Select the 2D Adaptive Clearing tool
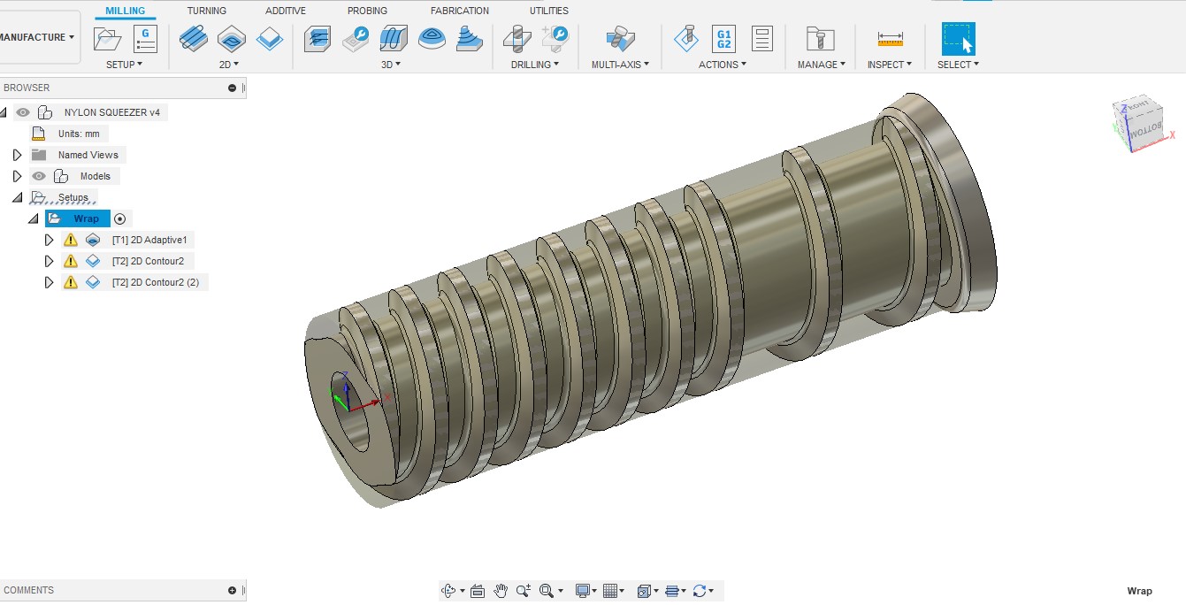Viewport: 1186px width, 605px height. tap(194, 38)
